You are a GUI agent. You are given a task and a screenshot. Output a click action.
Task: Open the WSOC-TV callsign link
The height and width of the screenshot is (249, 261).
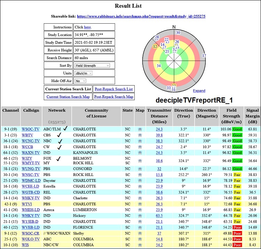[x=30, y=129]
